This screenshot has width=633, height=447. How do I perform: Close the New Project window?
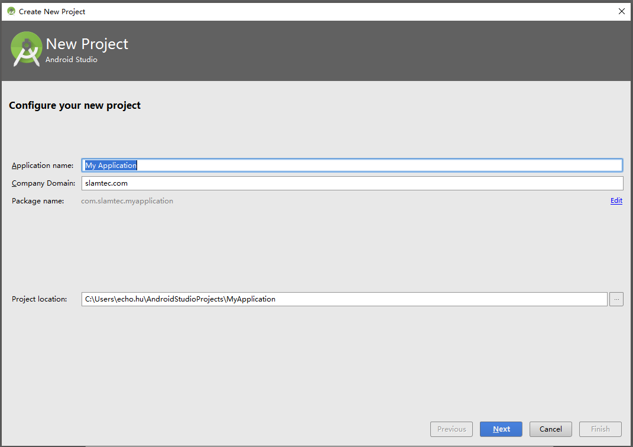pyautogui.click(x=621, y=11)
